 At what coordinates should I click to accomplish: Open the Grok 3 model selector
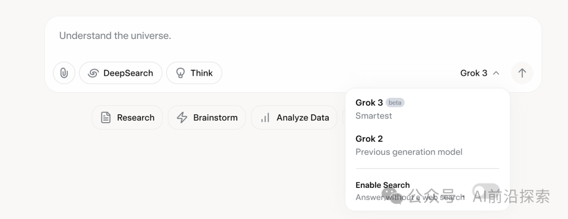pos(474,73)
